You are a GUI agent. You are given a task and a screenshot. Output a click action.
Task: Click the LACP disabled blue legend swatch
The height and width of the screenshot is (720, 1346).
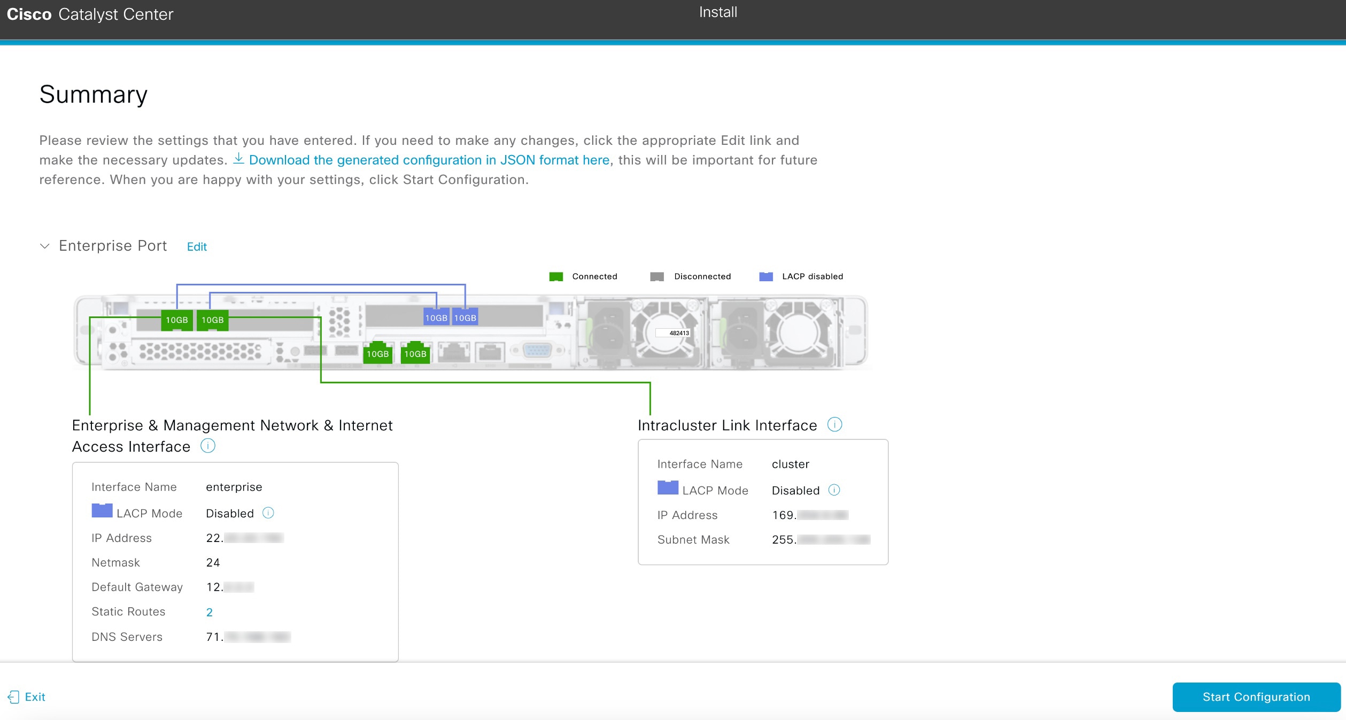[765, 276]
